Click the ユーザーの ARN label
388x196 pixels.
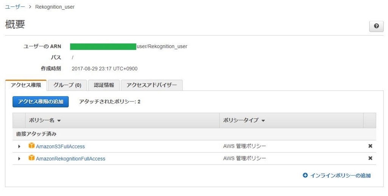(x=42, y=47)
